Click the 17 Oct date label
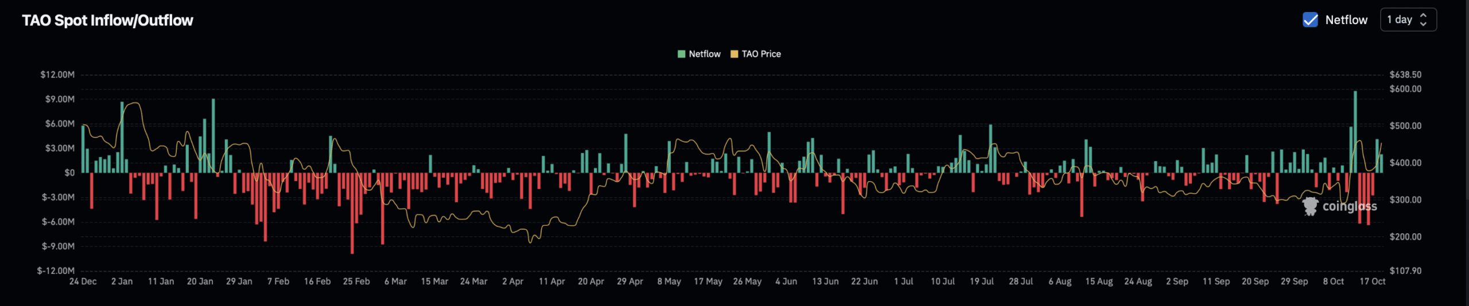The width and height of the screenshot is (1469, 306). (1372, 281)
